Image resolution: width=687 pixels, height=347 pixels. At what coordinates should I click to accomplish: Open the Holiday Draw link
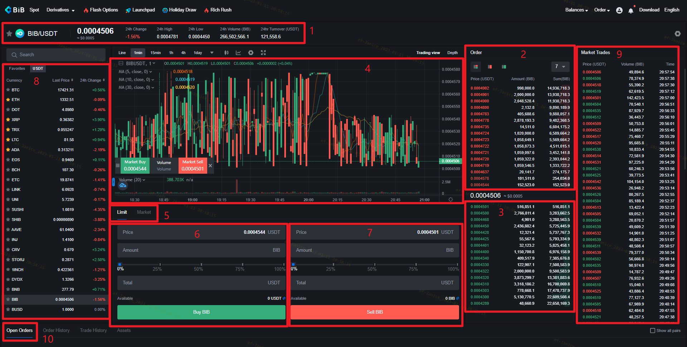click(179, 10)
